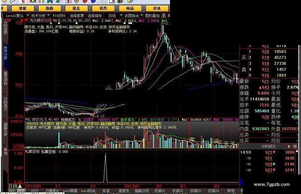
Task: Switch to the JG操盘论 indicator tab
Action: tap(52, 191)
